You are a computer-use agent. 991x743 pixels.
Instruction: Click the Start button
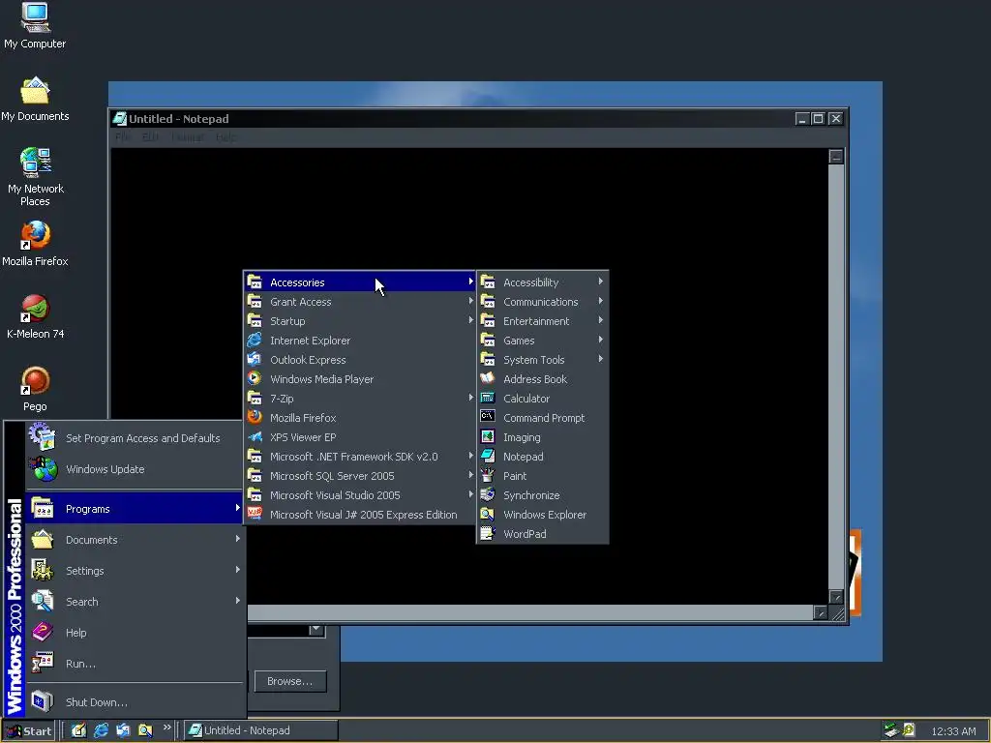point(28,731)
